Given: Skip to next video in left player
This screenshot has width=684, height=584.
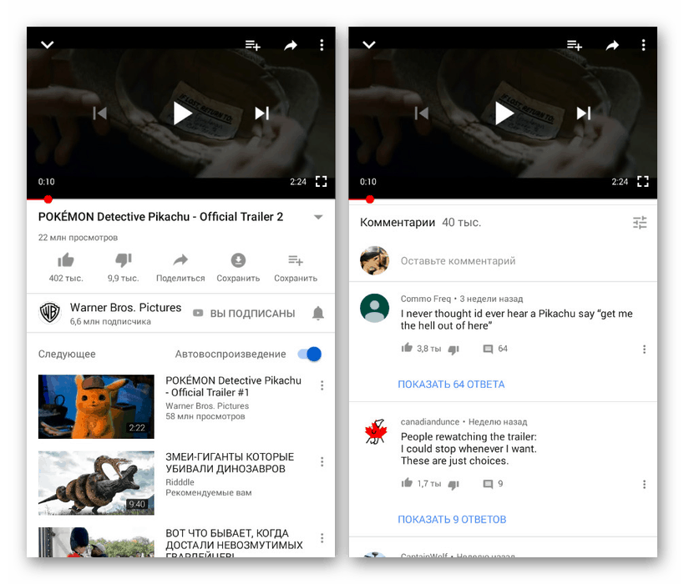Looking at the screenshot, I should pyautogui.click(x=262, y=113).
